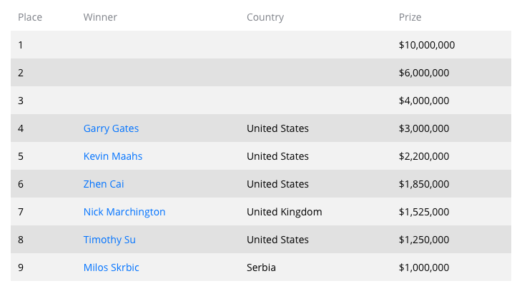Image resolution: width=527 pixels, height=291 pixels.
Task: Select the Nick Marchington link
Action: click(124, 212)
